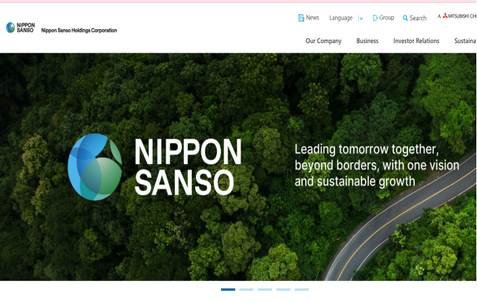The width and height of the screenshot is (477, 302).
Task: Click the Search magnifier icon
Action: (x=405, y=18)
